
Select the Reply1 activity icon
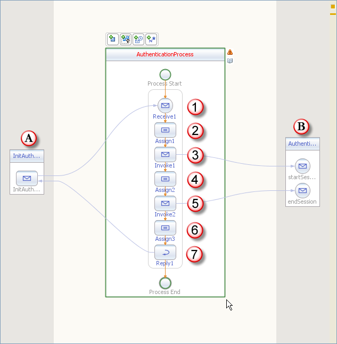(x=165, y=253)
